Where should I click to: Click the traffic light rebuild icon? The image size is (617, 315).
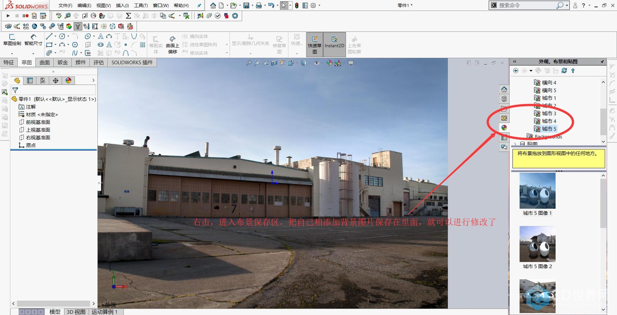click(x=296, y=5)
